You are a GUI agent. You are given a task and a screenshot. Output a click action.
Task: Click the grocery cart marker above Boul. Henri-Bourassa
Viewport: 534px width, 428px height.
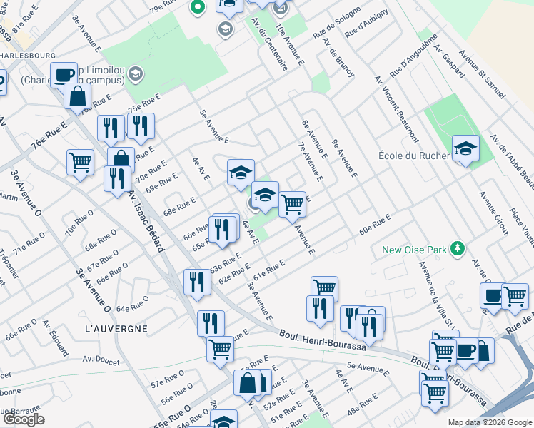[325, 287]
